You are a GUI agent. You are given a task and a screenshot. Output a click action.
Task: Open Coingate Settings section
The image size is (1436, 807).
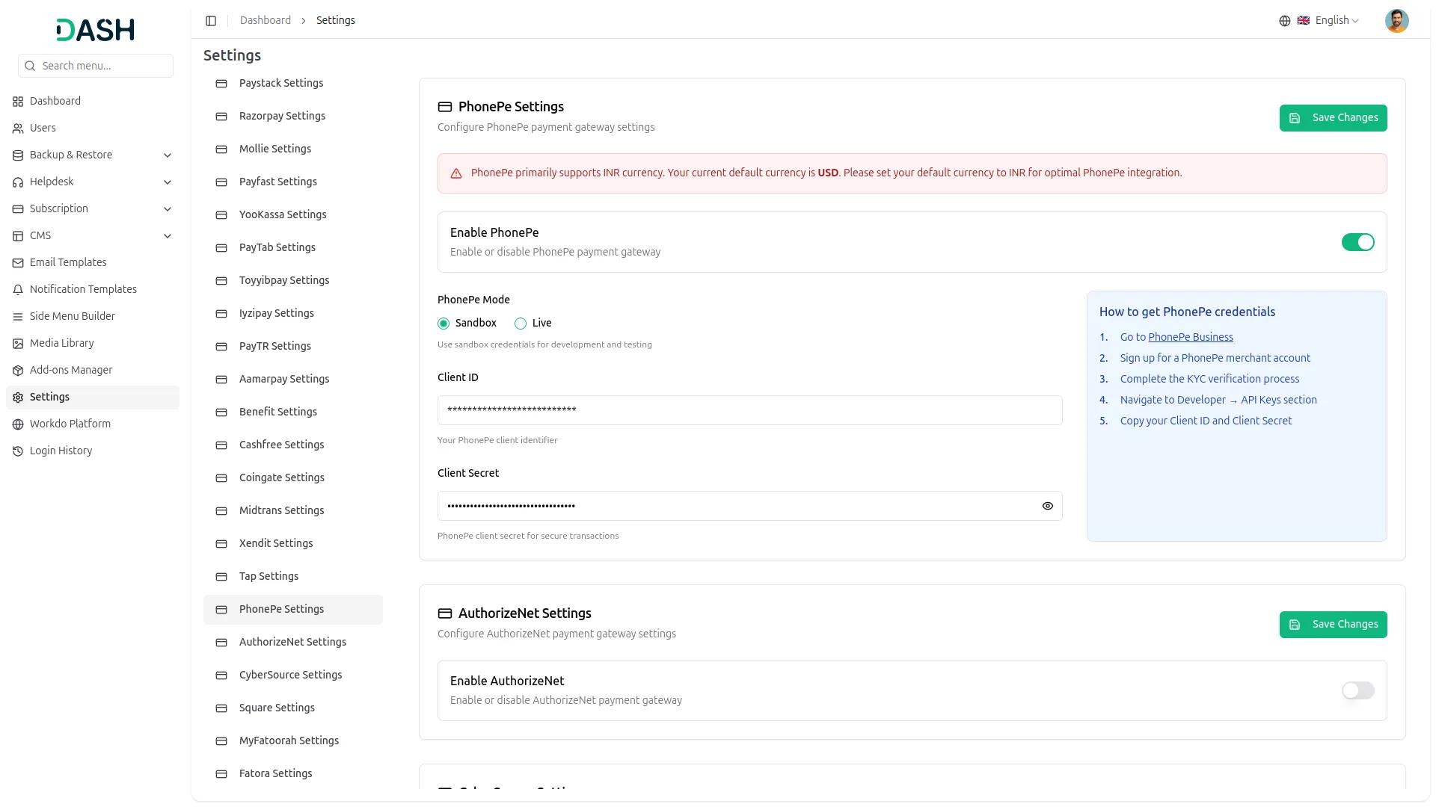[x=293, y=478]
